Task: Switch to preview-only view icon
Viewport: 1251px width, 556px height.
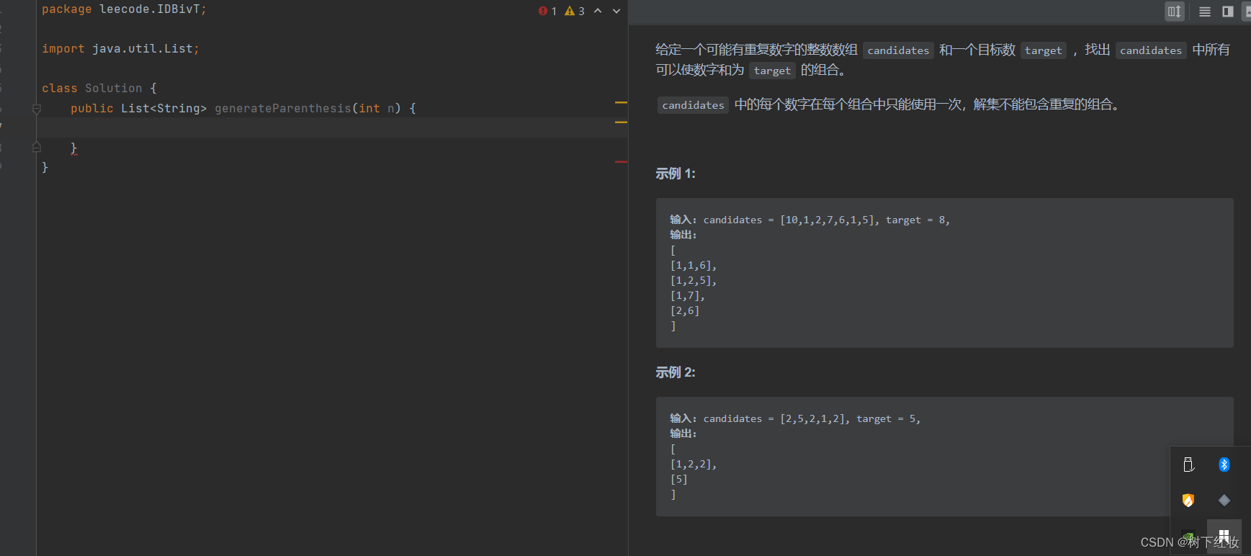Action: point(1247,12)
